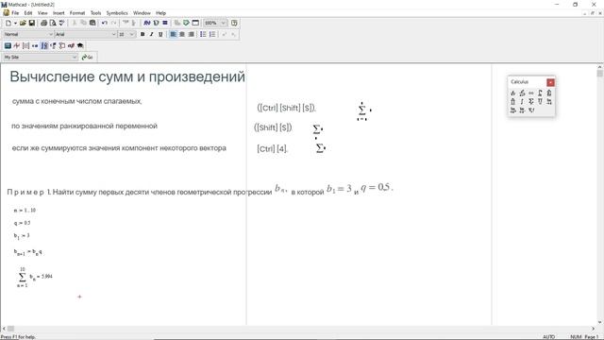Insert indefinite integral from Calculus palette
This screenshot has height=340, width=604.
pos(522,101)
